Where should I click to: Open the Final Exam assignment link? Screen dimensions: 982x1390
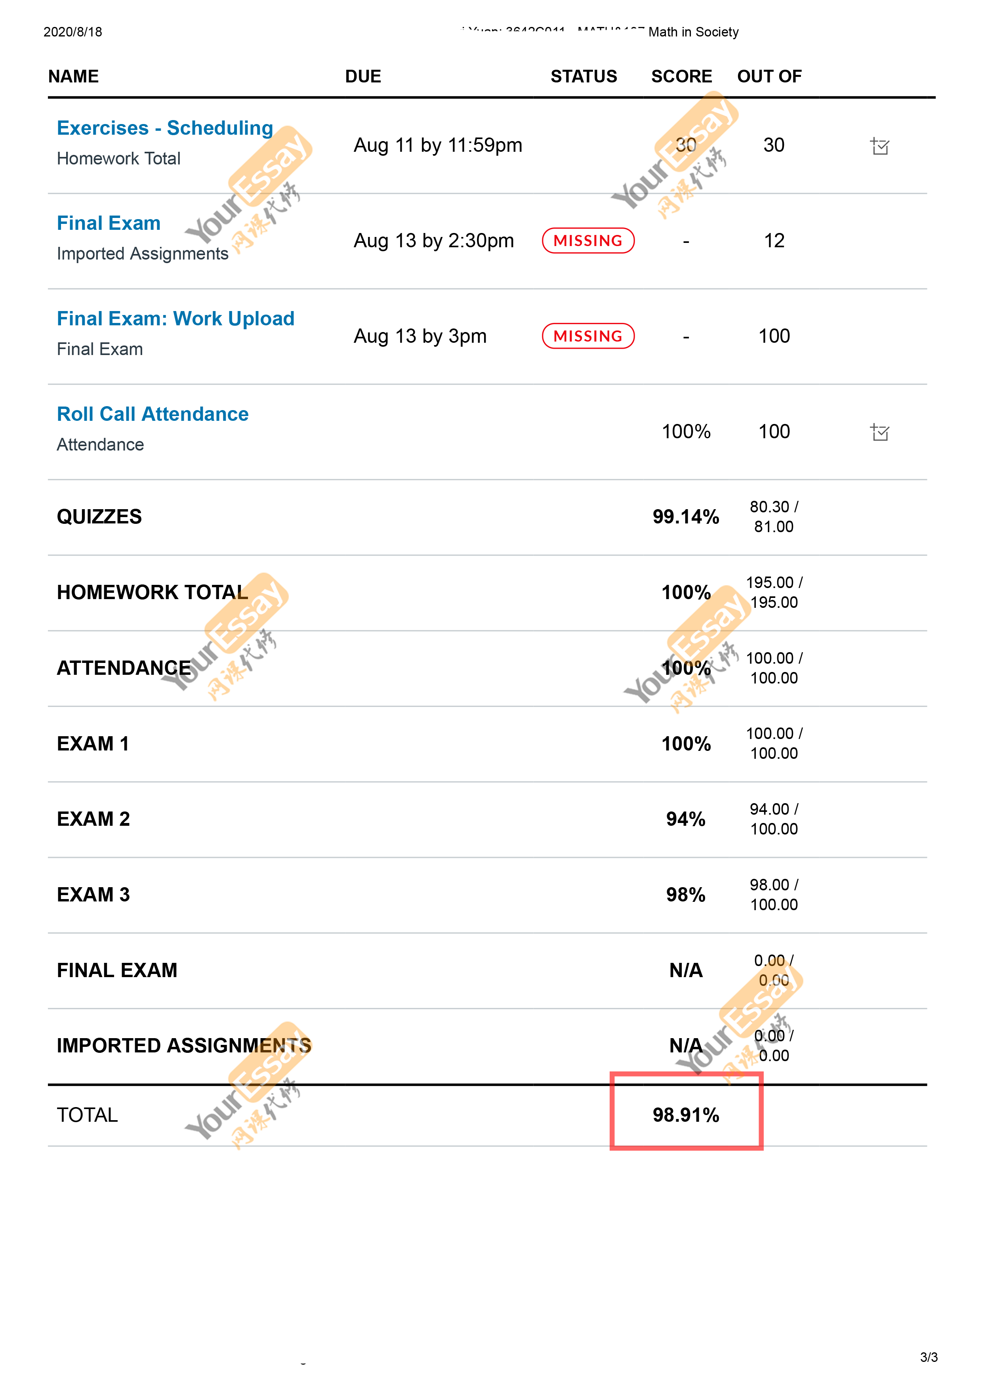(108, 223)
